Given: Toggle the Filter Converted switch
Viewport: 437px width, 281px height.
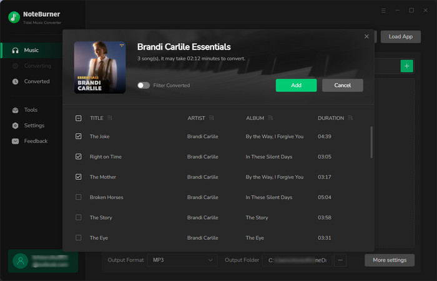Looking at the screenshot, I should click(x=144, y=86).
